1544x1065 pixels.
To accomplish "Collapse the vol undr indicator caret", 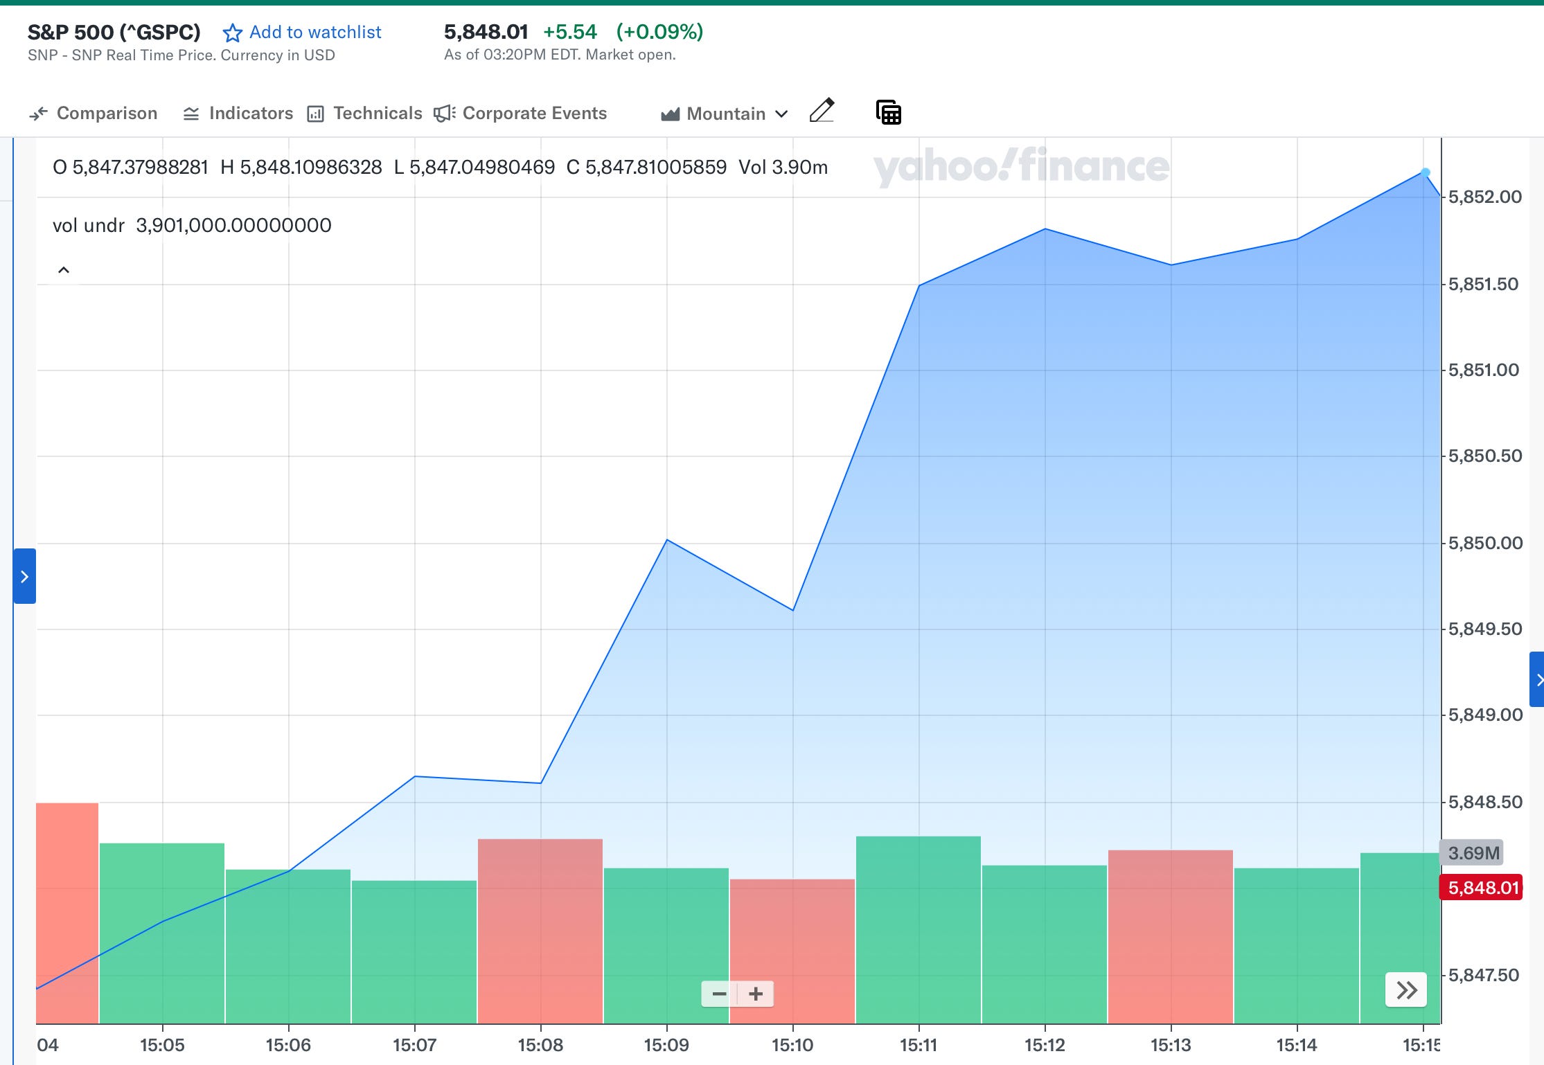I will click(64, 270).
